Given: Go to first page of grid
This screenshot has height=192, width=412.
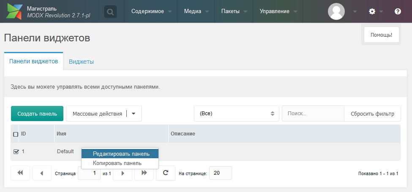Looking at the screenshot, I should click(x=20, y=173).
